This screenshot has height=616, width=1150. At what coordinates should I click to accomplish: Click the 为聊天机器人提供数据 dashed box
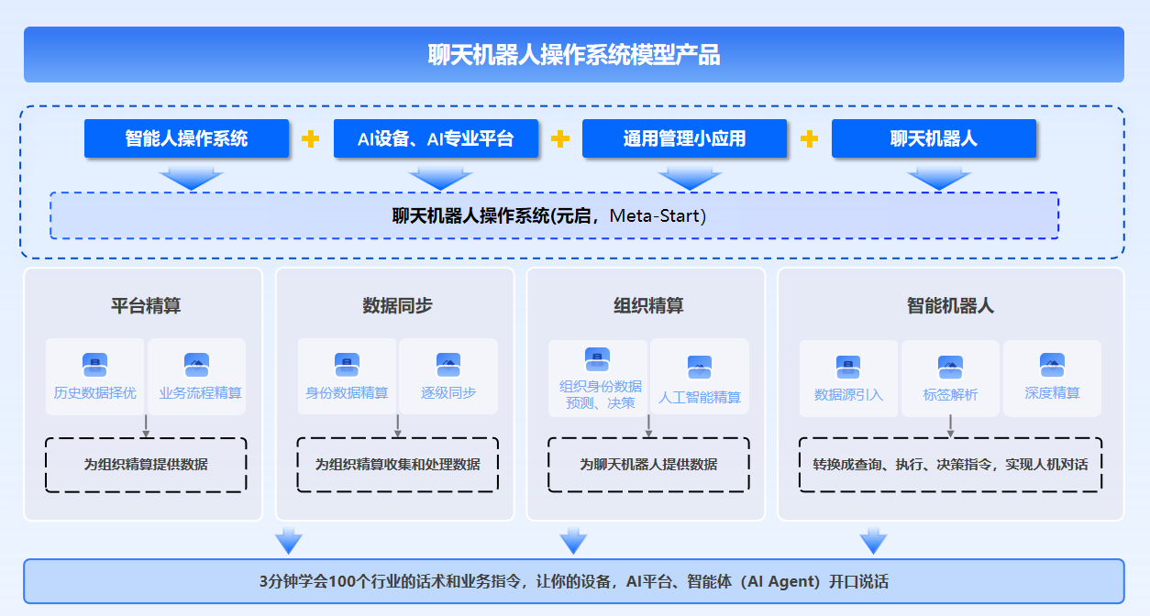648,465
